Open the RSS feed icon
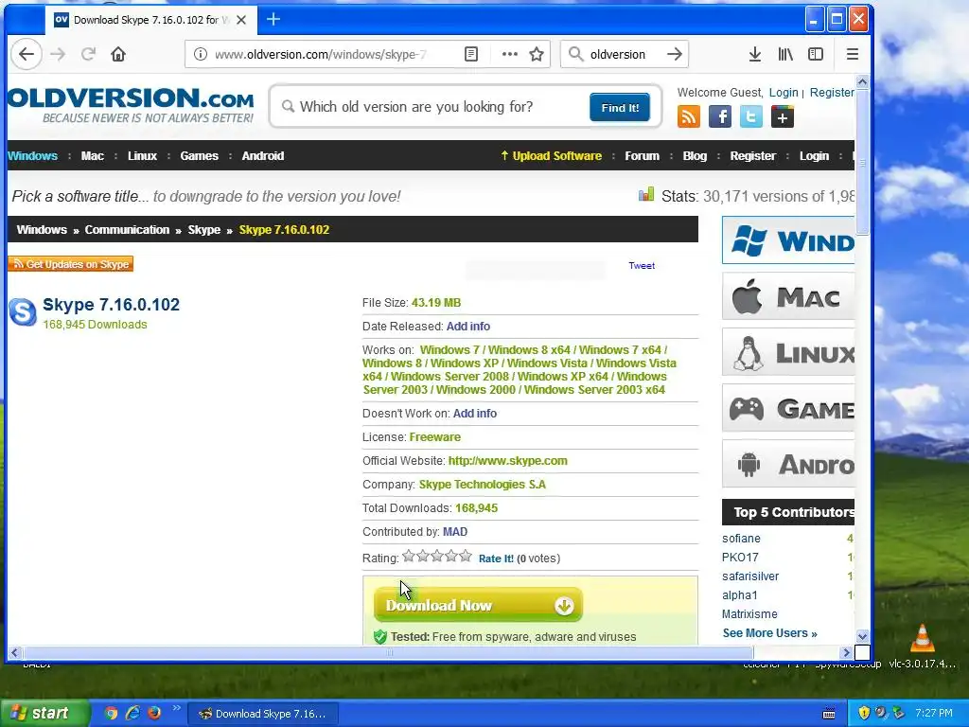969x727 pixels. (x=689, y=116)
